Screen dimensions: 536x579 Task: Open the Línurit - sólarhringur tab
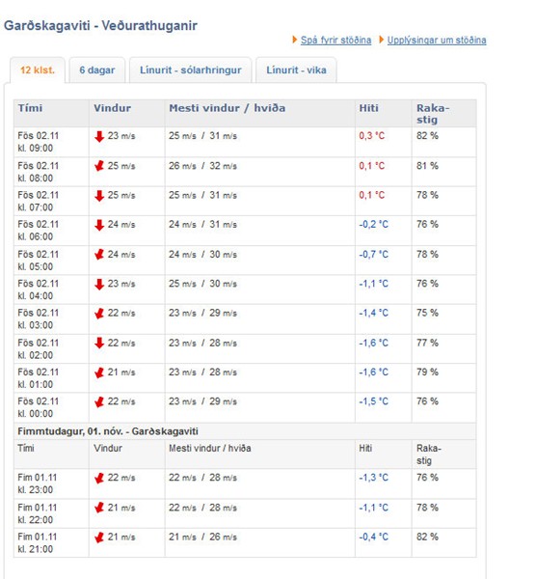(190, 70)
